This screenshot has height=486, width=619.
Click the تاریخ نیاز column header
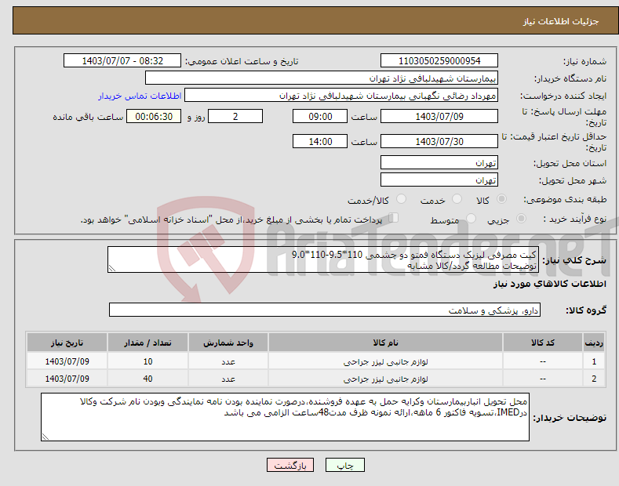pyautogui.click(x=67, y=343)
